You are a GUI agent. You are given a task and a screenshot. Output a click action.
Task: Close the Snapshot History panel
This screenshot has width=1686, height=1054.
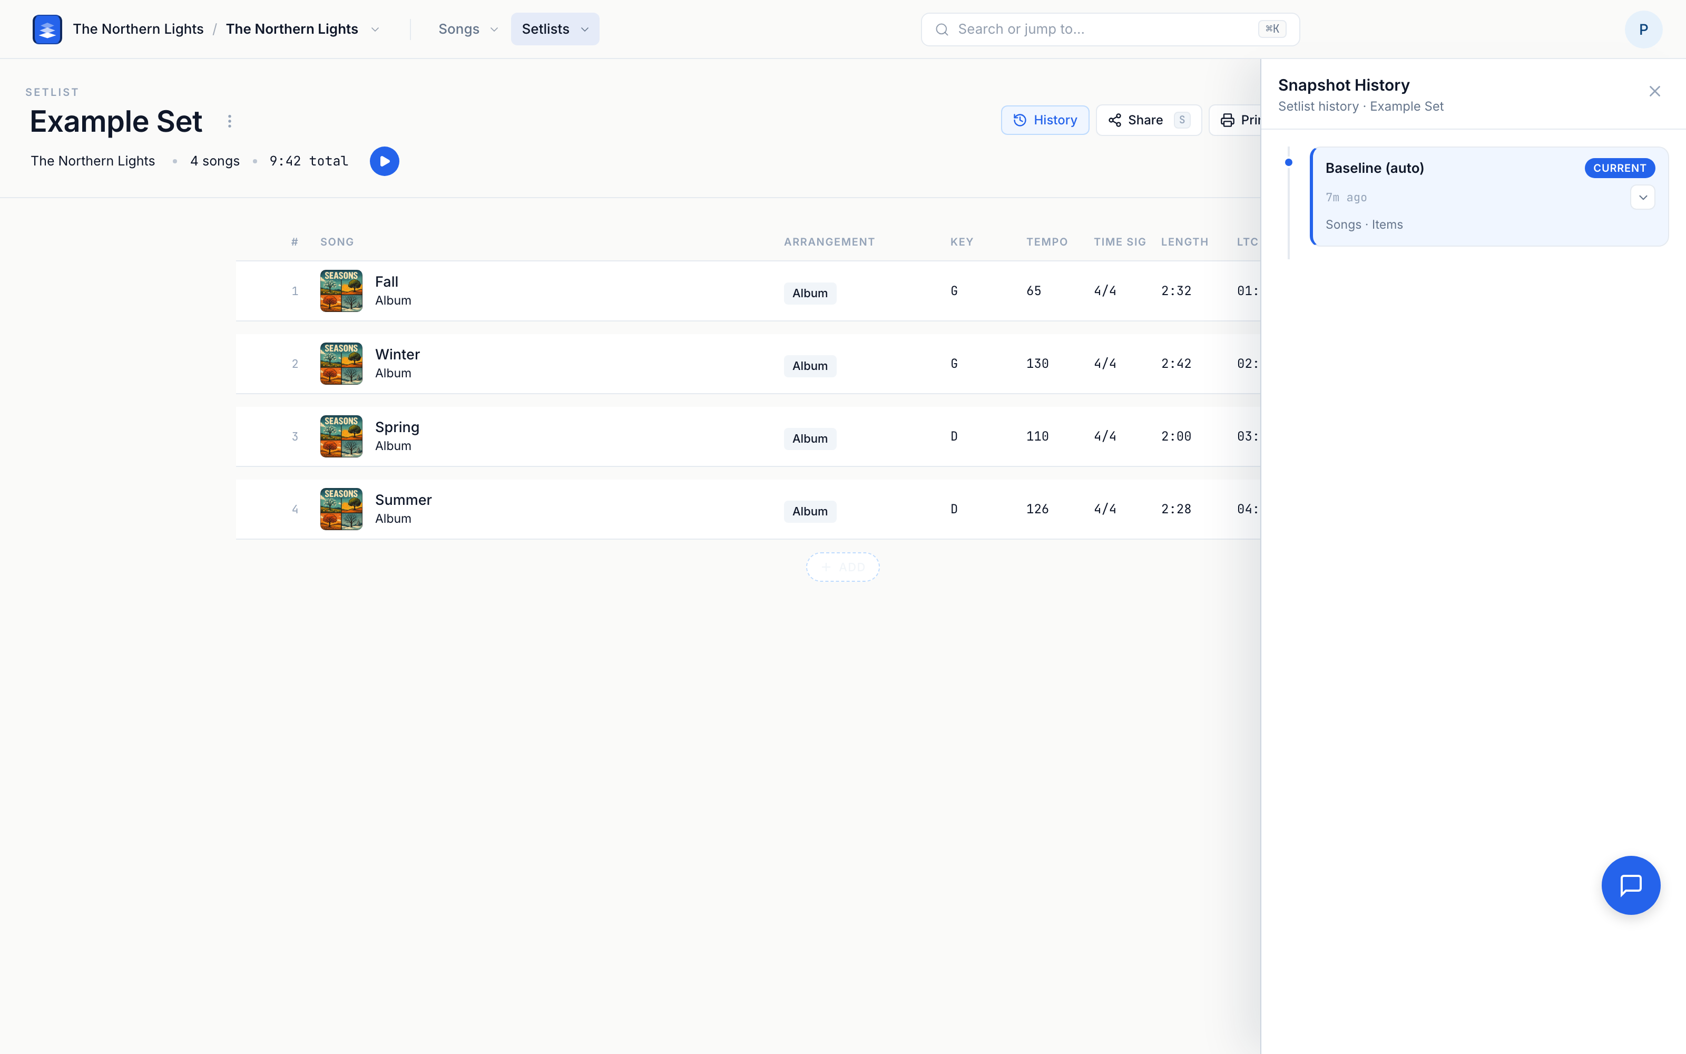(x=1654, y=91)
